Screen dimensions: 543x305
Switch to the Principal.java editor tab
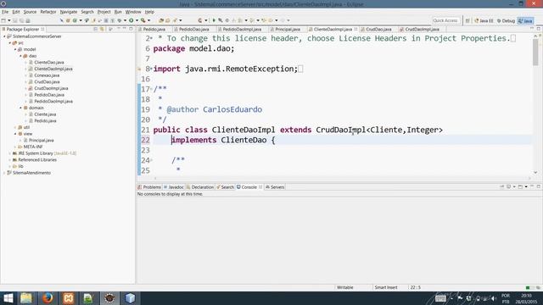point(287,30)
